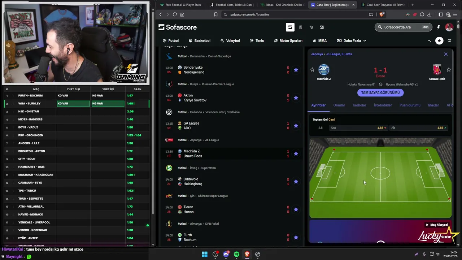
Task: Bookmark the current Sofascore page
Action: pyautogui.click(x=215, y=14)
